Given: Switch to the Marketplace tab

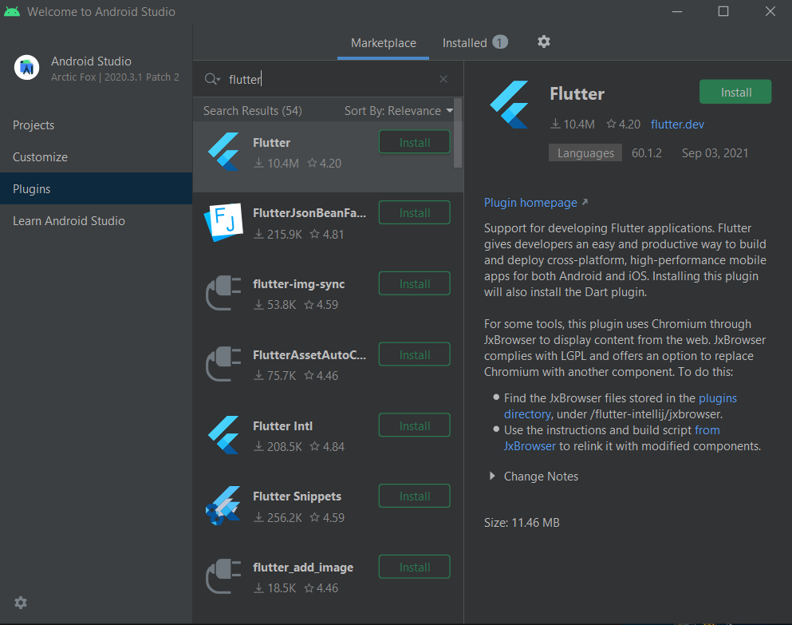Looking at the screenshot, I should pos(384,43).
